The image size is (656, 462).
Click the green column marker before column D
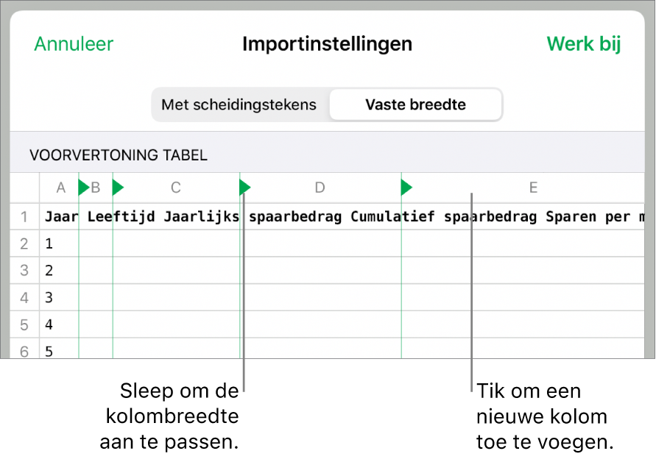point(245,188)
